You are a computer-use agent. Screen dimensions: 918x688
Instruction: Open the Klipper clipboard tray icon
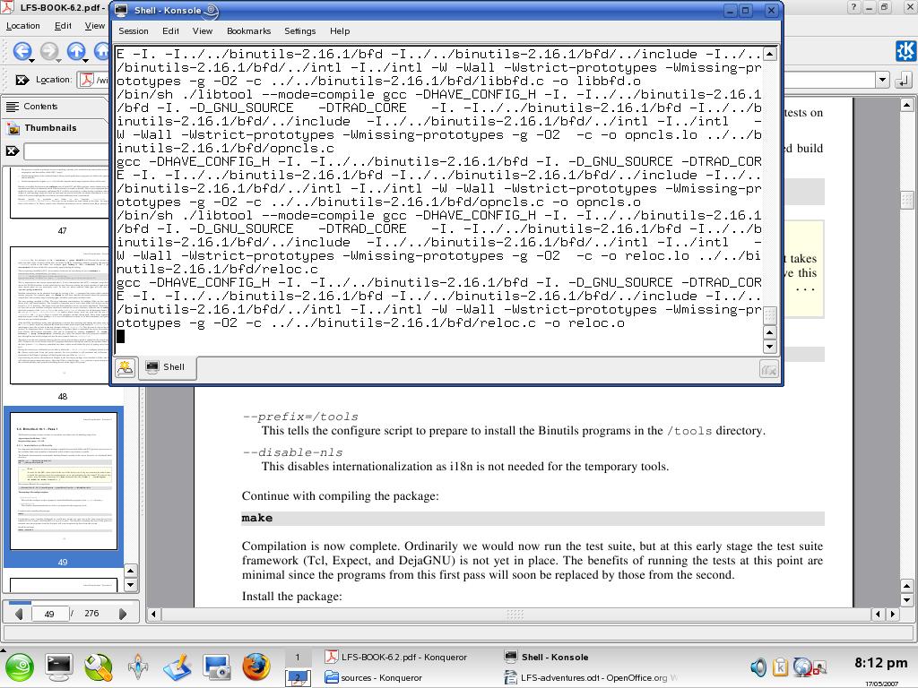pos(780,666)
